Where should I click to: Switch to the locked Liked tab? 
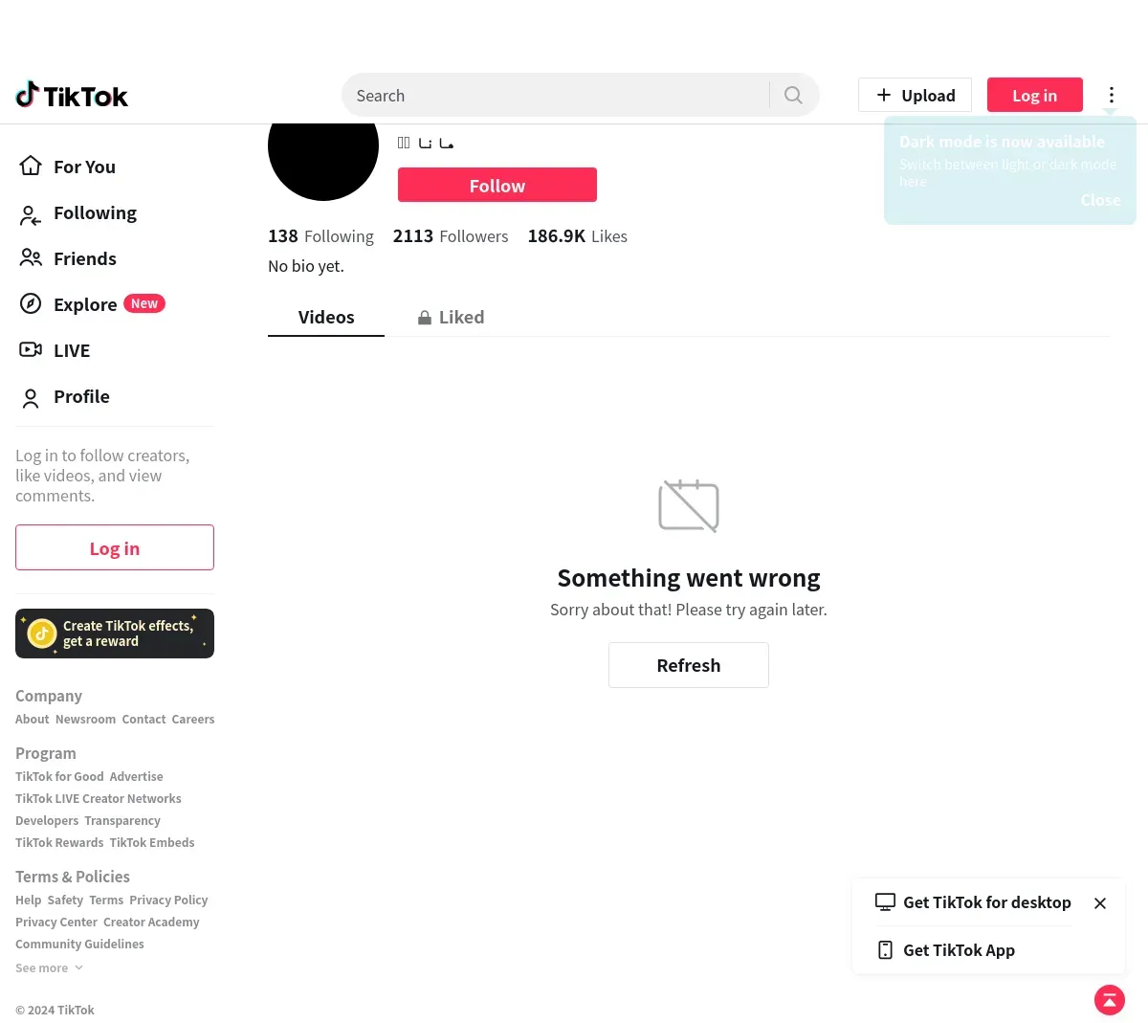click(x=451, y=317)
